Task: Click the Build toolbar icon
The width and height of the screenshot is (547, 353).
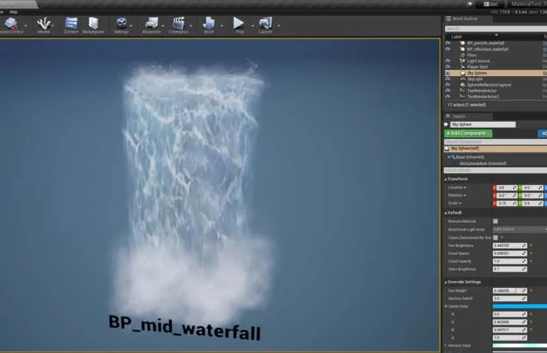Action: click(209, 24)
